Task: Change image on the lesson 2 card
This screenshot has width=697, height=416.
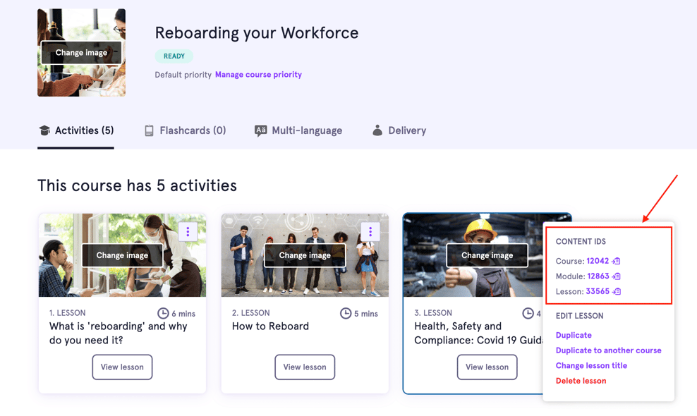Action: [305, 255]
